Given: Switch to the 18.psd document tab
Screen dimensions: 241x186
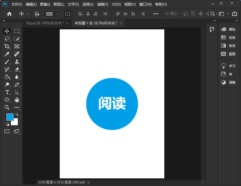Looking at the screenshot, I should click(x=45, y=23).
